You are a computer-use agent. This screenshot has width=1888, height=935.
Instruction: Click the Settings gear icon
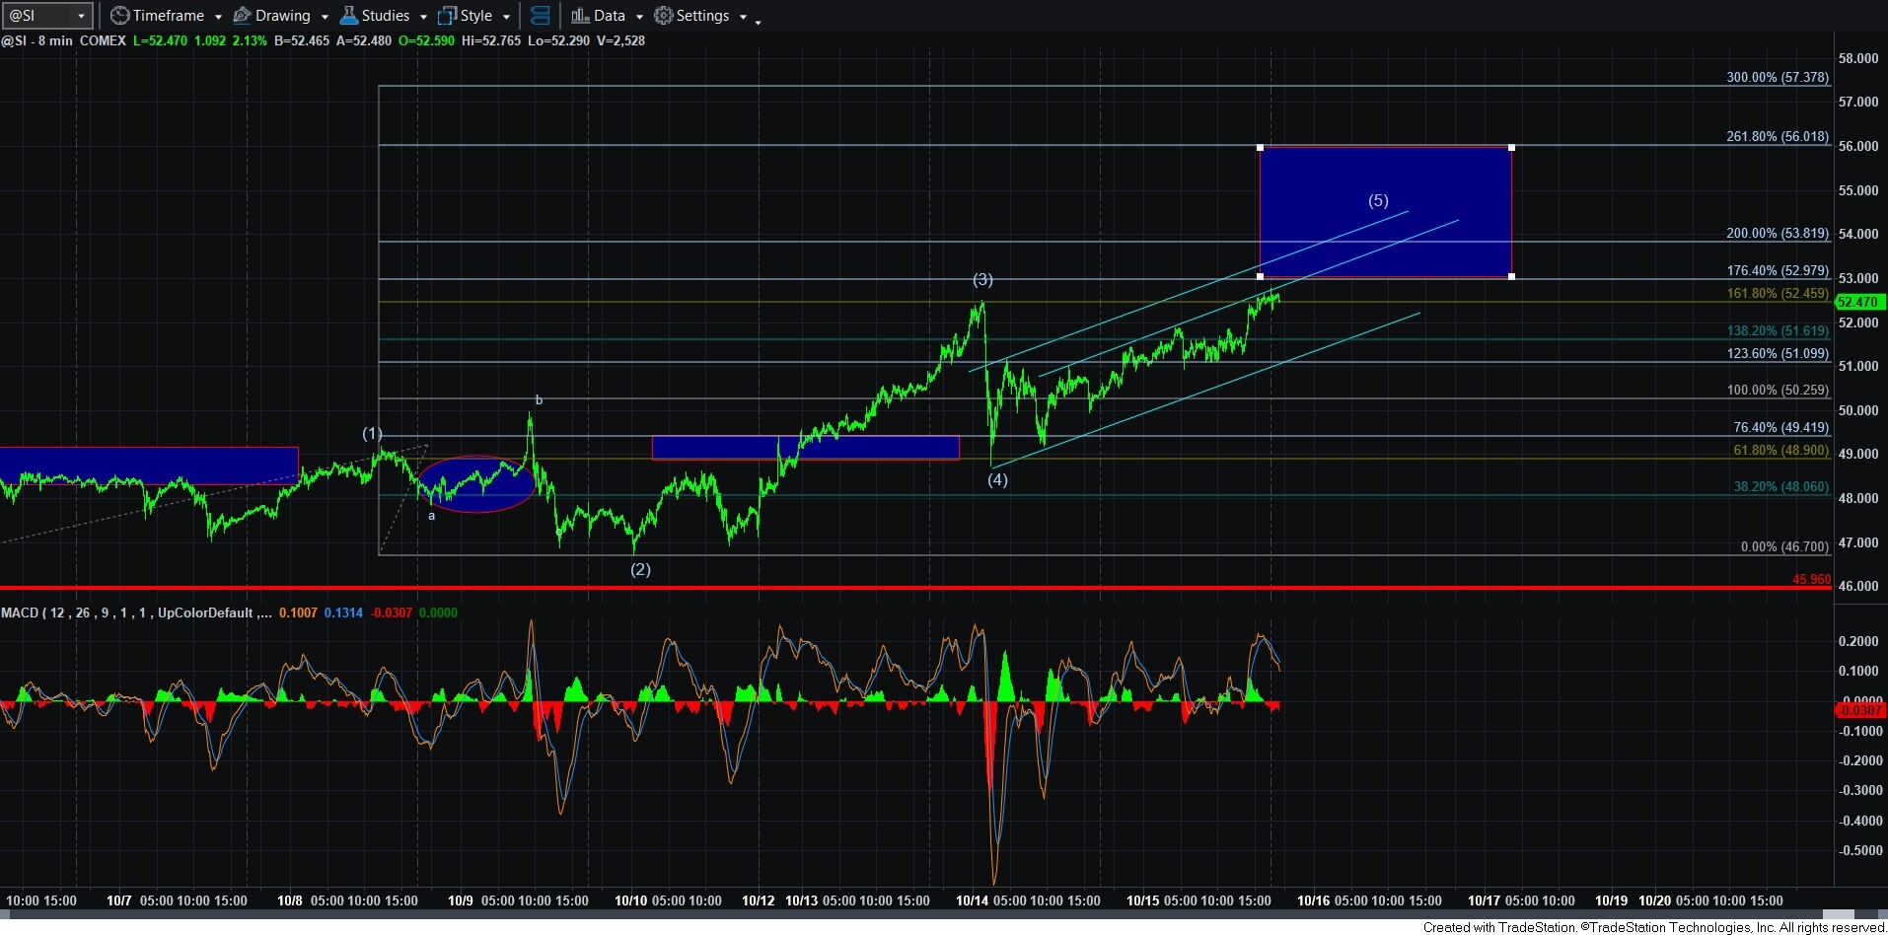(664, 16)
